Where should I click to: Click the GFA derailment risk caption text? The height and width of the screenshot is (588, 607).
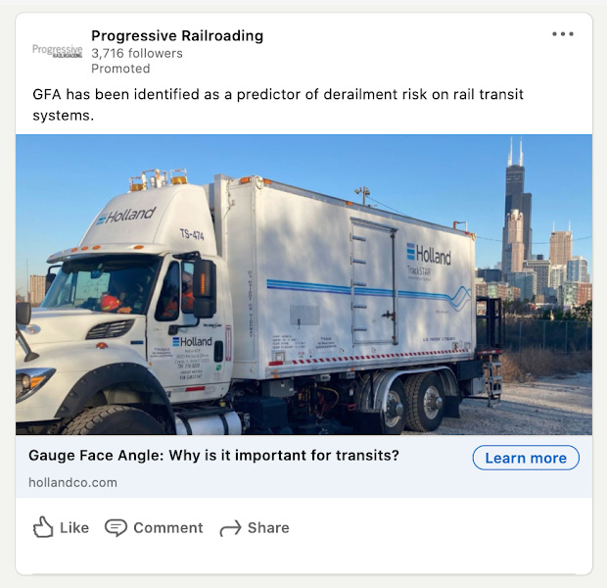[278, 105]
